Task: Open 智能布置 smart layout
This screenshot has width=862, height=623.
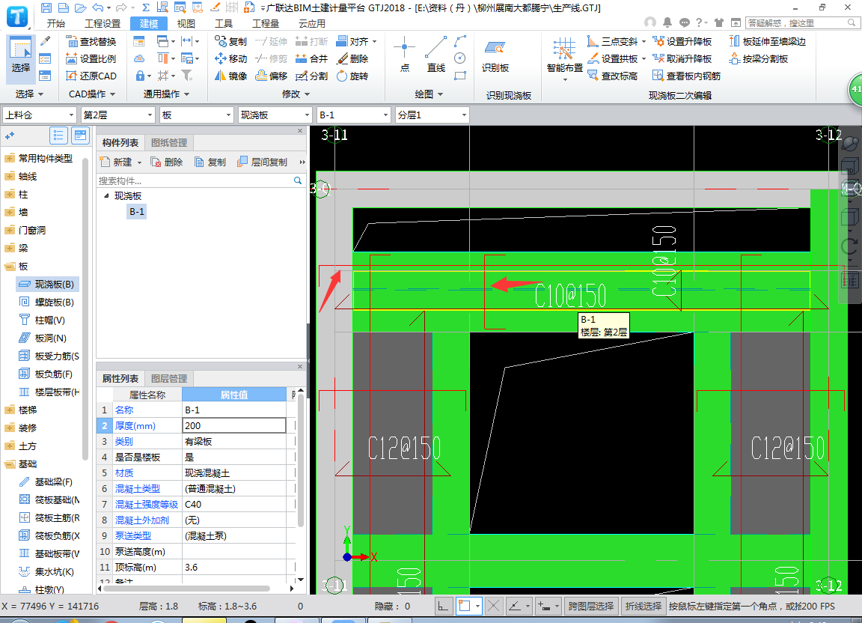Action: pyautogui.click(x=565, y=58)
